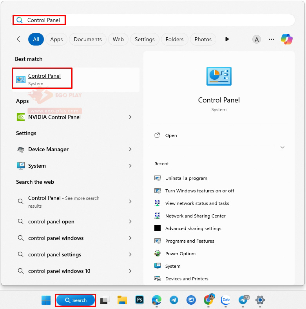306x309 pixels.
Task: Switch to the Web filter tab
Action: tap(118, 39)
